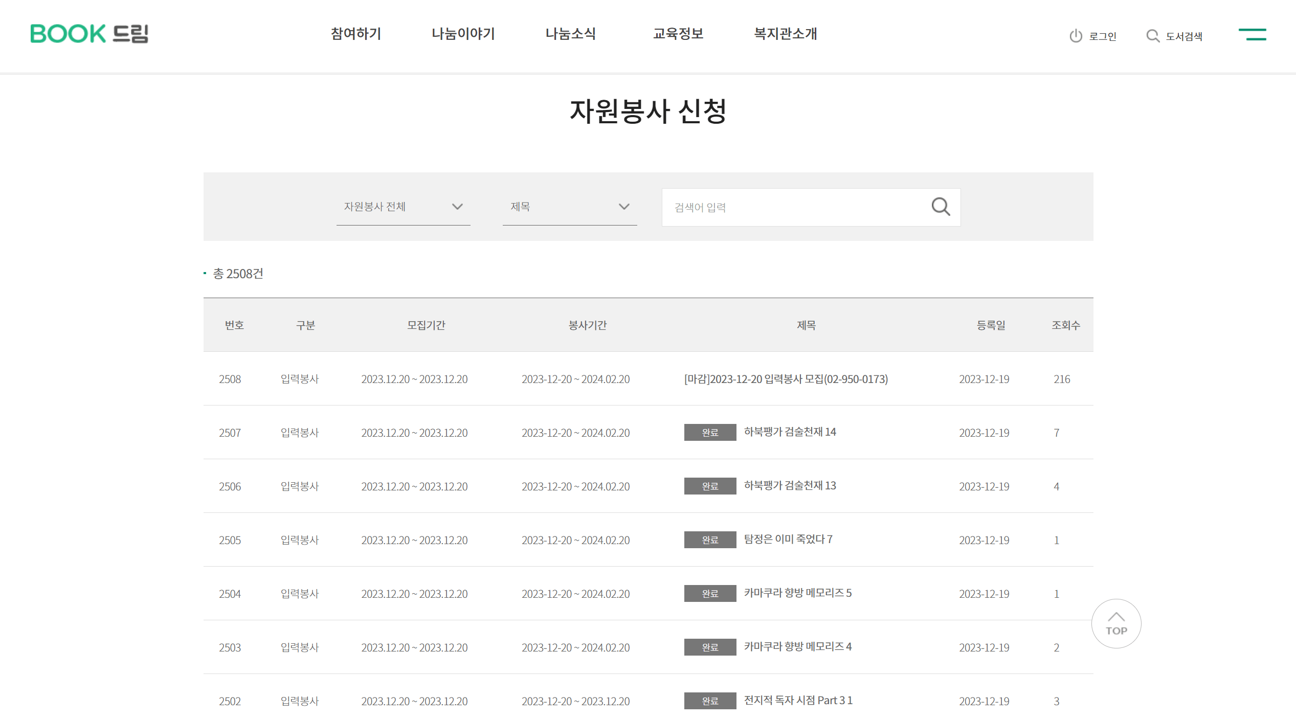Click the 봉사기간 column header
This screenshot has width=1296, height=719.
click(588, 325)
